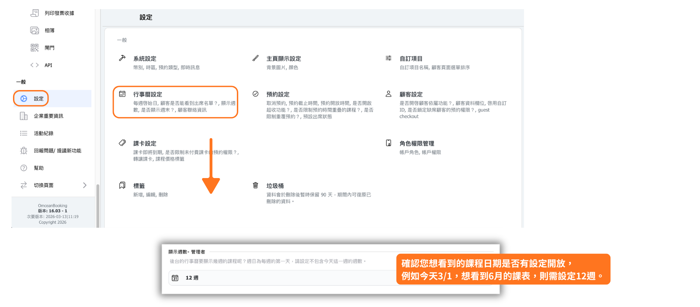The height and width of the screenshot is (307, 700).
Task: Select 企業重要資訊 in the sidebar
Action: [x=49, y=116]
